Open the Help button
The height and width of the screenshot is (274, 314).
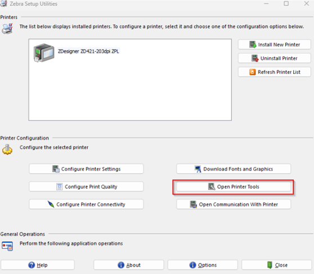(x=38, y=265)
